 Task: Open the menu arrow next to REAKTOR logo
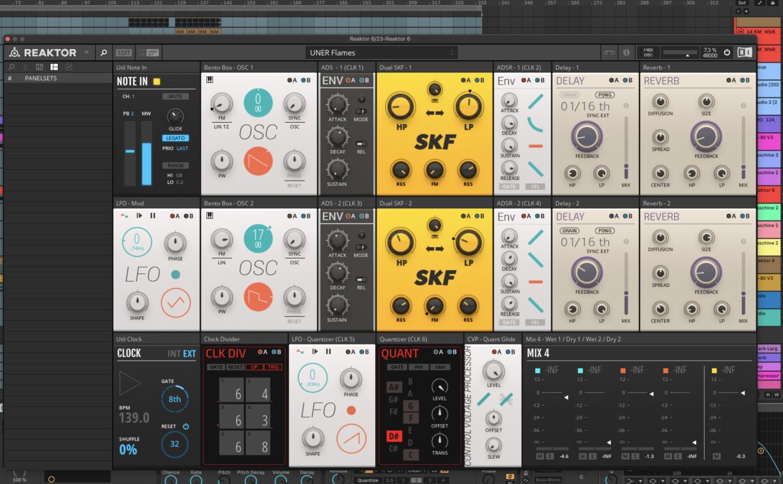point(87,52)
